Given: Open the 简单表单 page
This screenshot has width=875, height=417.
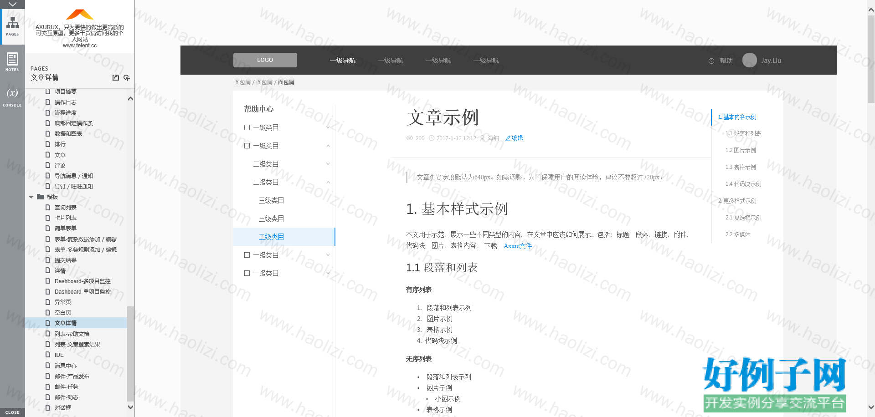Looking at the screenshot, I should click(66, 229).
